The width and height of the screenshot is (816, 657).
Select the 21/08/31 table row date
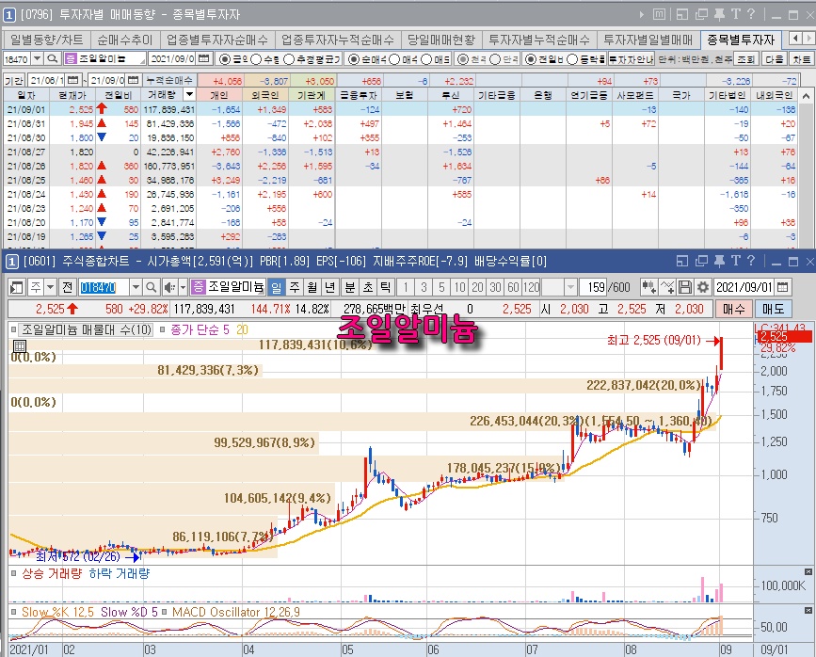pyautogui.click(x=26, y=124)
